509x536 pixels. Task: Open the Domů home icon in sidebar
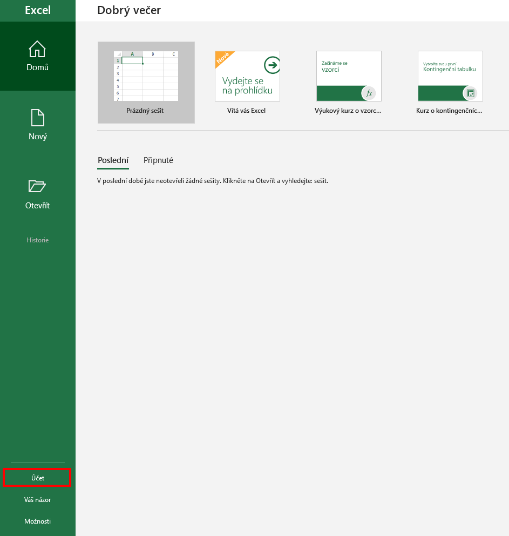point(37,49)
